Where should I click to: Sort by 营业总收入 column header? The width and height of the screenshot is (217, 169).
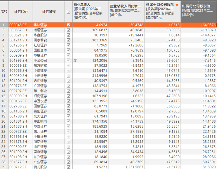90,12
